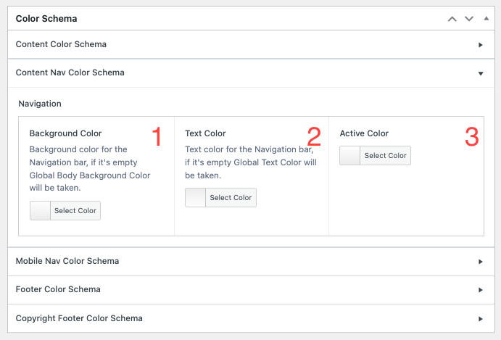
Task: Expand arrow beside Content Color Schema
Action: 480,45
